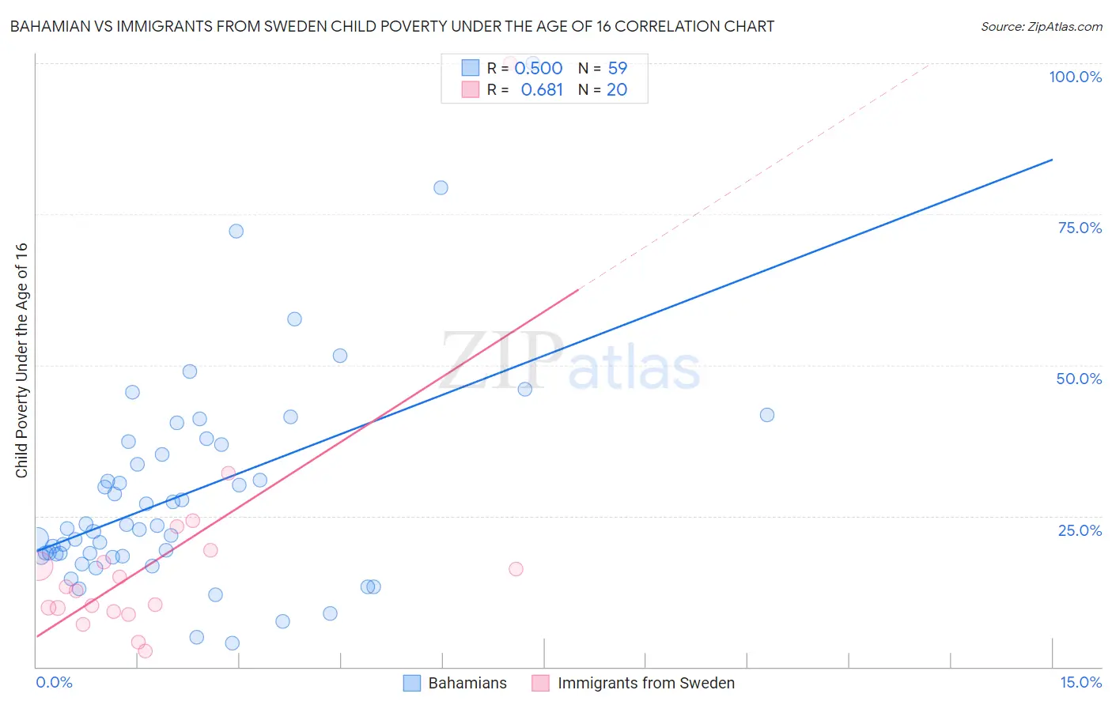This screenshot has height=705, width=1112.
Task: Select the Immigrants from Sweden legend label
Action: (646, 683)
